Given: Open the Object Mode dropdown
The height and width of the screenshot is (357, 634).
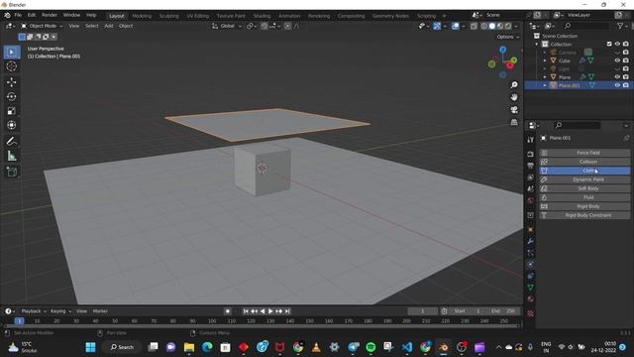Looking at the screenshot, I should (42, 26).
